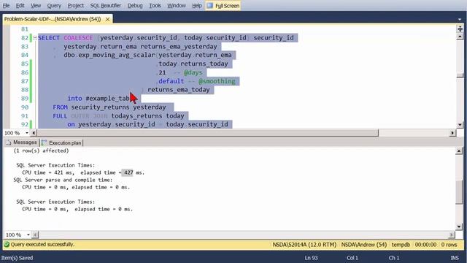This screenshot has height=263, width=467.
Task: Click the FROM keyword on line 90
Action: coord(60,107)
